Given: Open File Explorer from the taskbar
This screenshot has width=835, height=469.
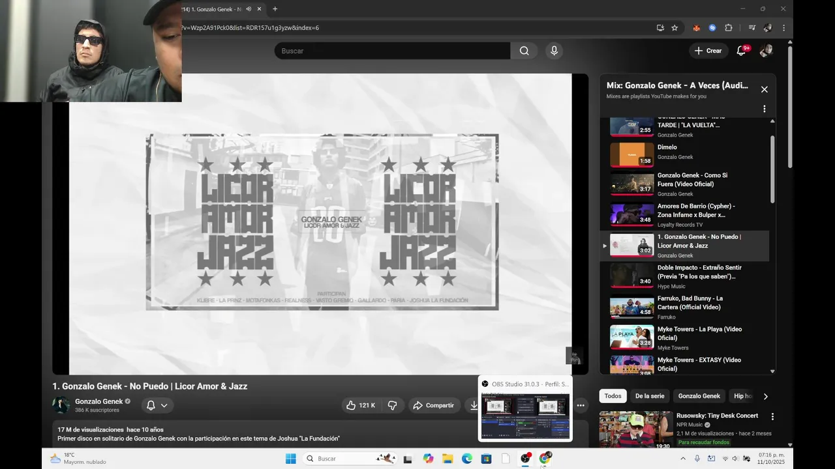Looking at the screenshot, I should (448, 459).
